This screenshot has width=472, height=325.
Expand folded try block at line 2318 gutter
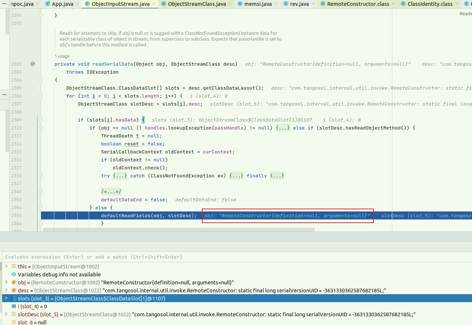point(41,176)
